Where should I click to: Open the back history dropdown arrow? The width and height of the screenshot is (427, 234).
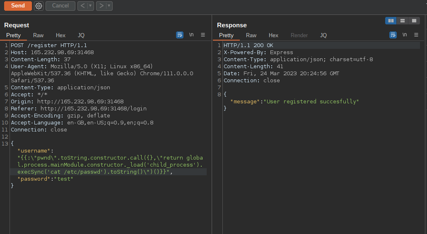click(x=90, y=6)
